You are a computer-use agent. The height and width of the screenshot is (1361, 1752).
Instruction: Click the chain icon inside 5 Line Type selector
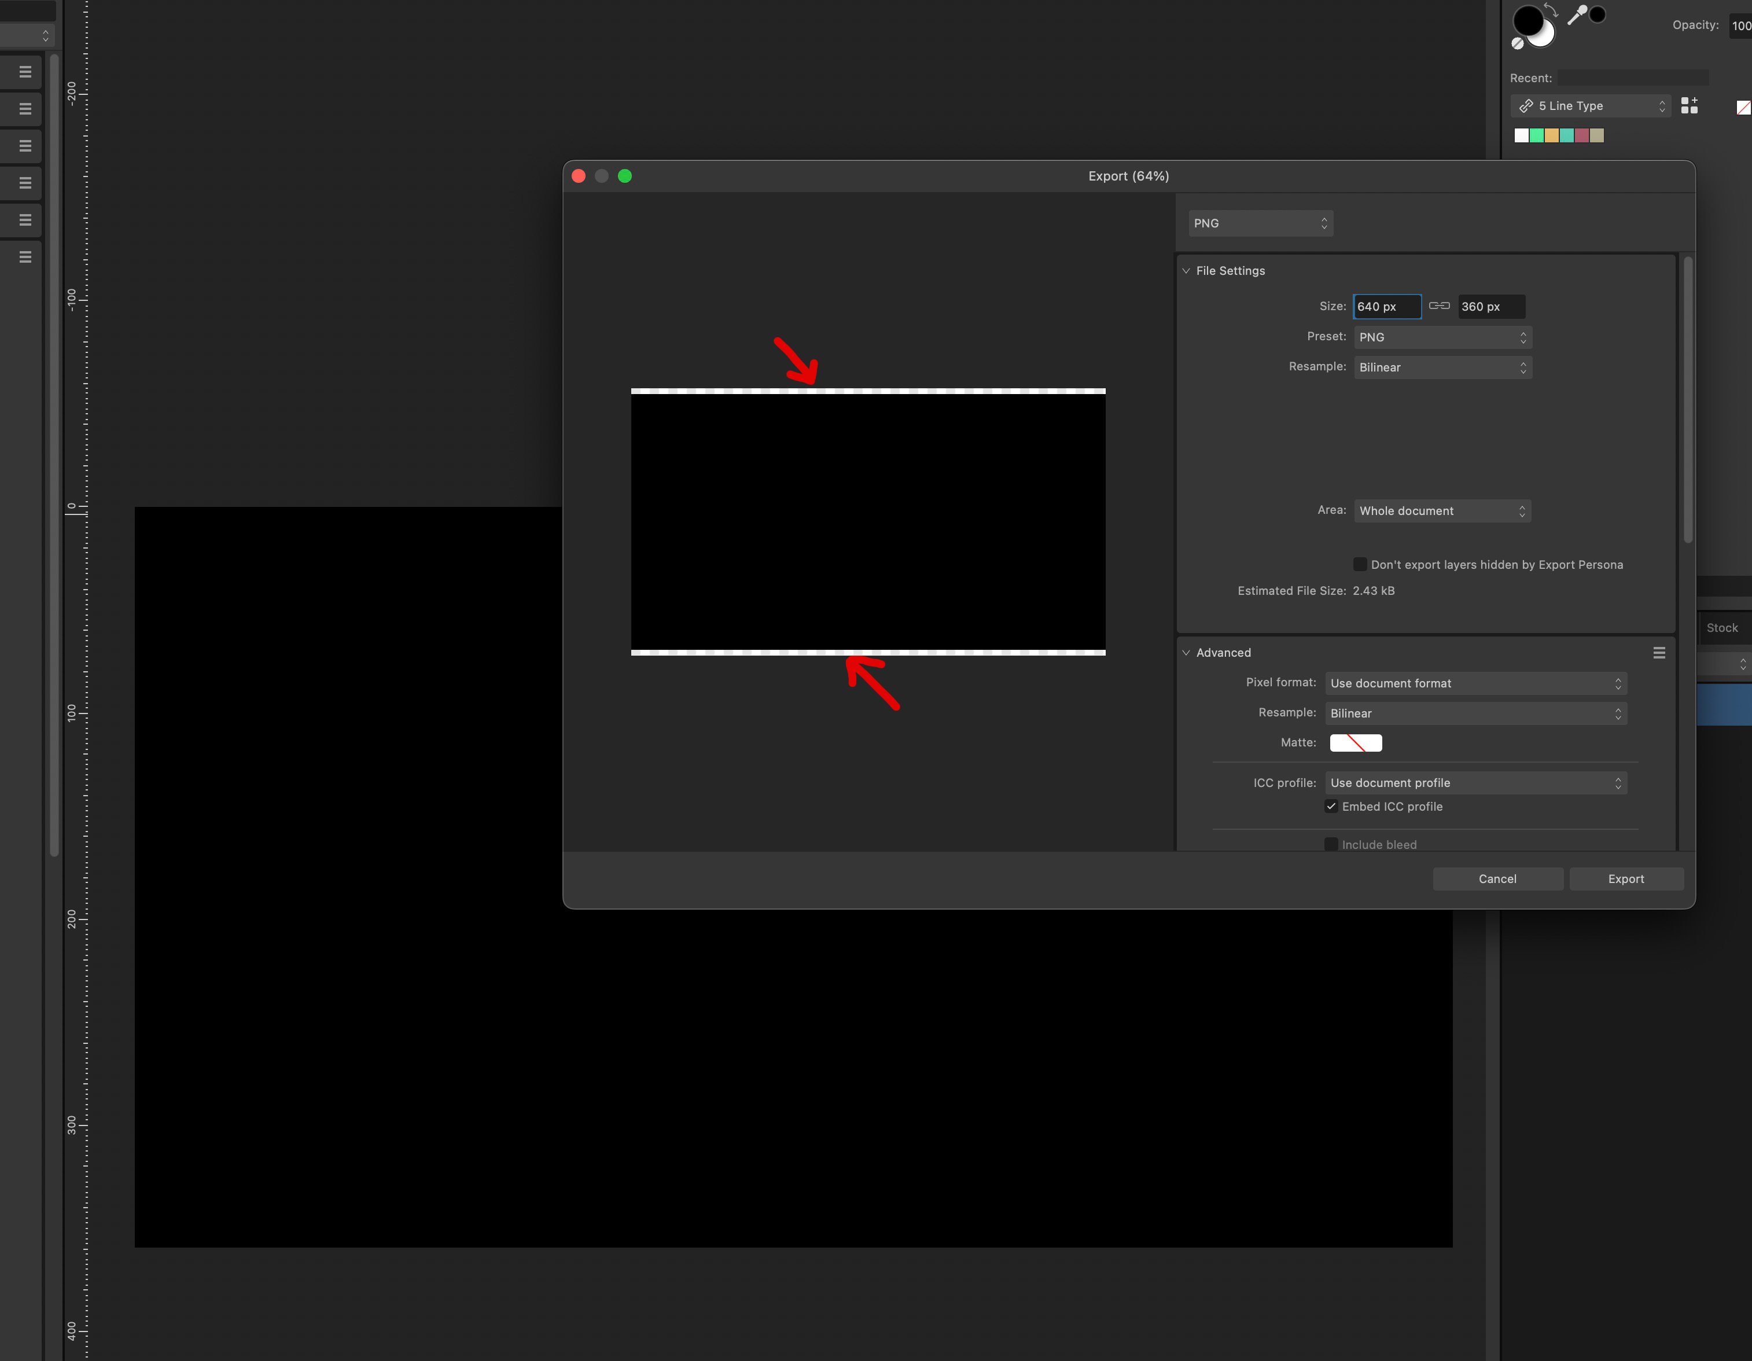coord(1526,105)
